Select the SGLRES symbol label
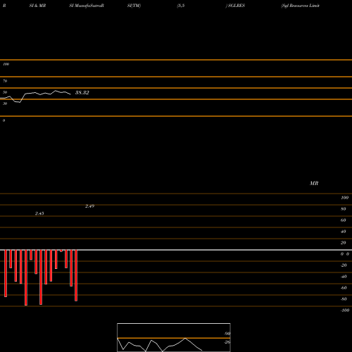Screen dimensions: 352x352 237,6
